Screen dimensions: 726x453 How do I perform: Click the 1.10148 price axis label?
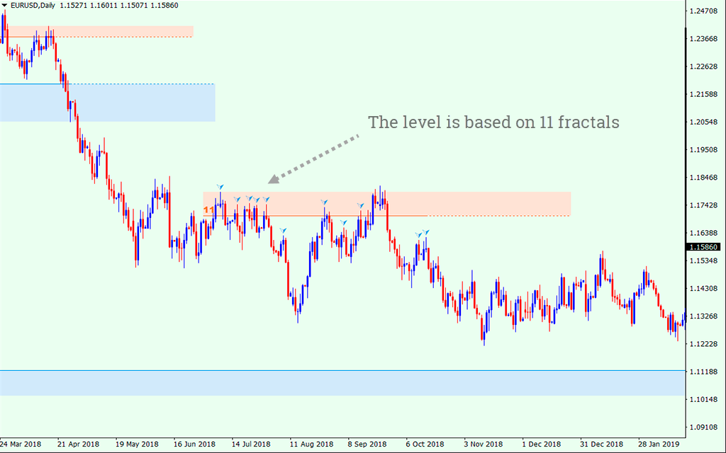pos(703,399)
